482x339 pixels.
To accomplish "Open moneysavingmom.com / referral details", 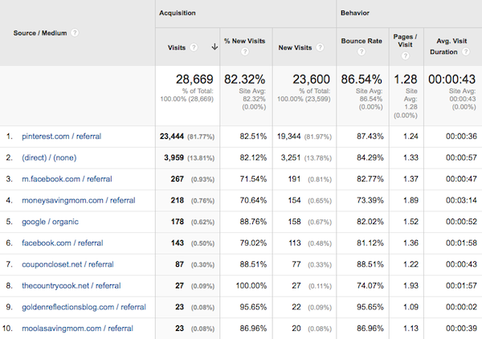I will point(78,199).
